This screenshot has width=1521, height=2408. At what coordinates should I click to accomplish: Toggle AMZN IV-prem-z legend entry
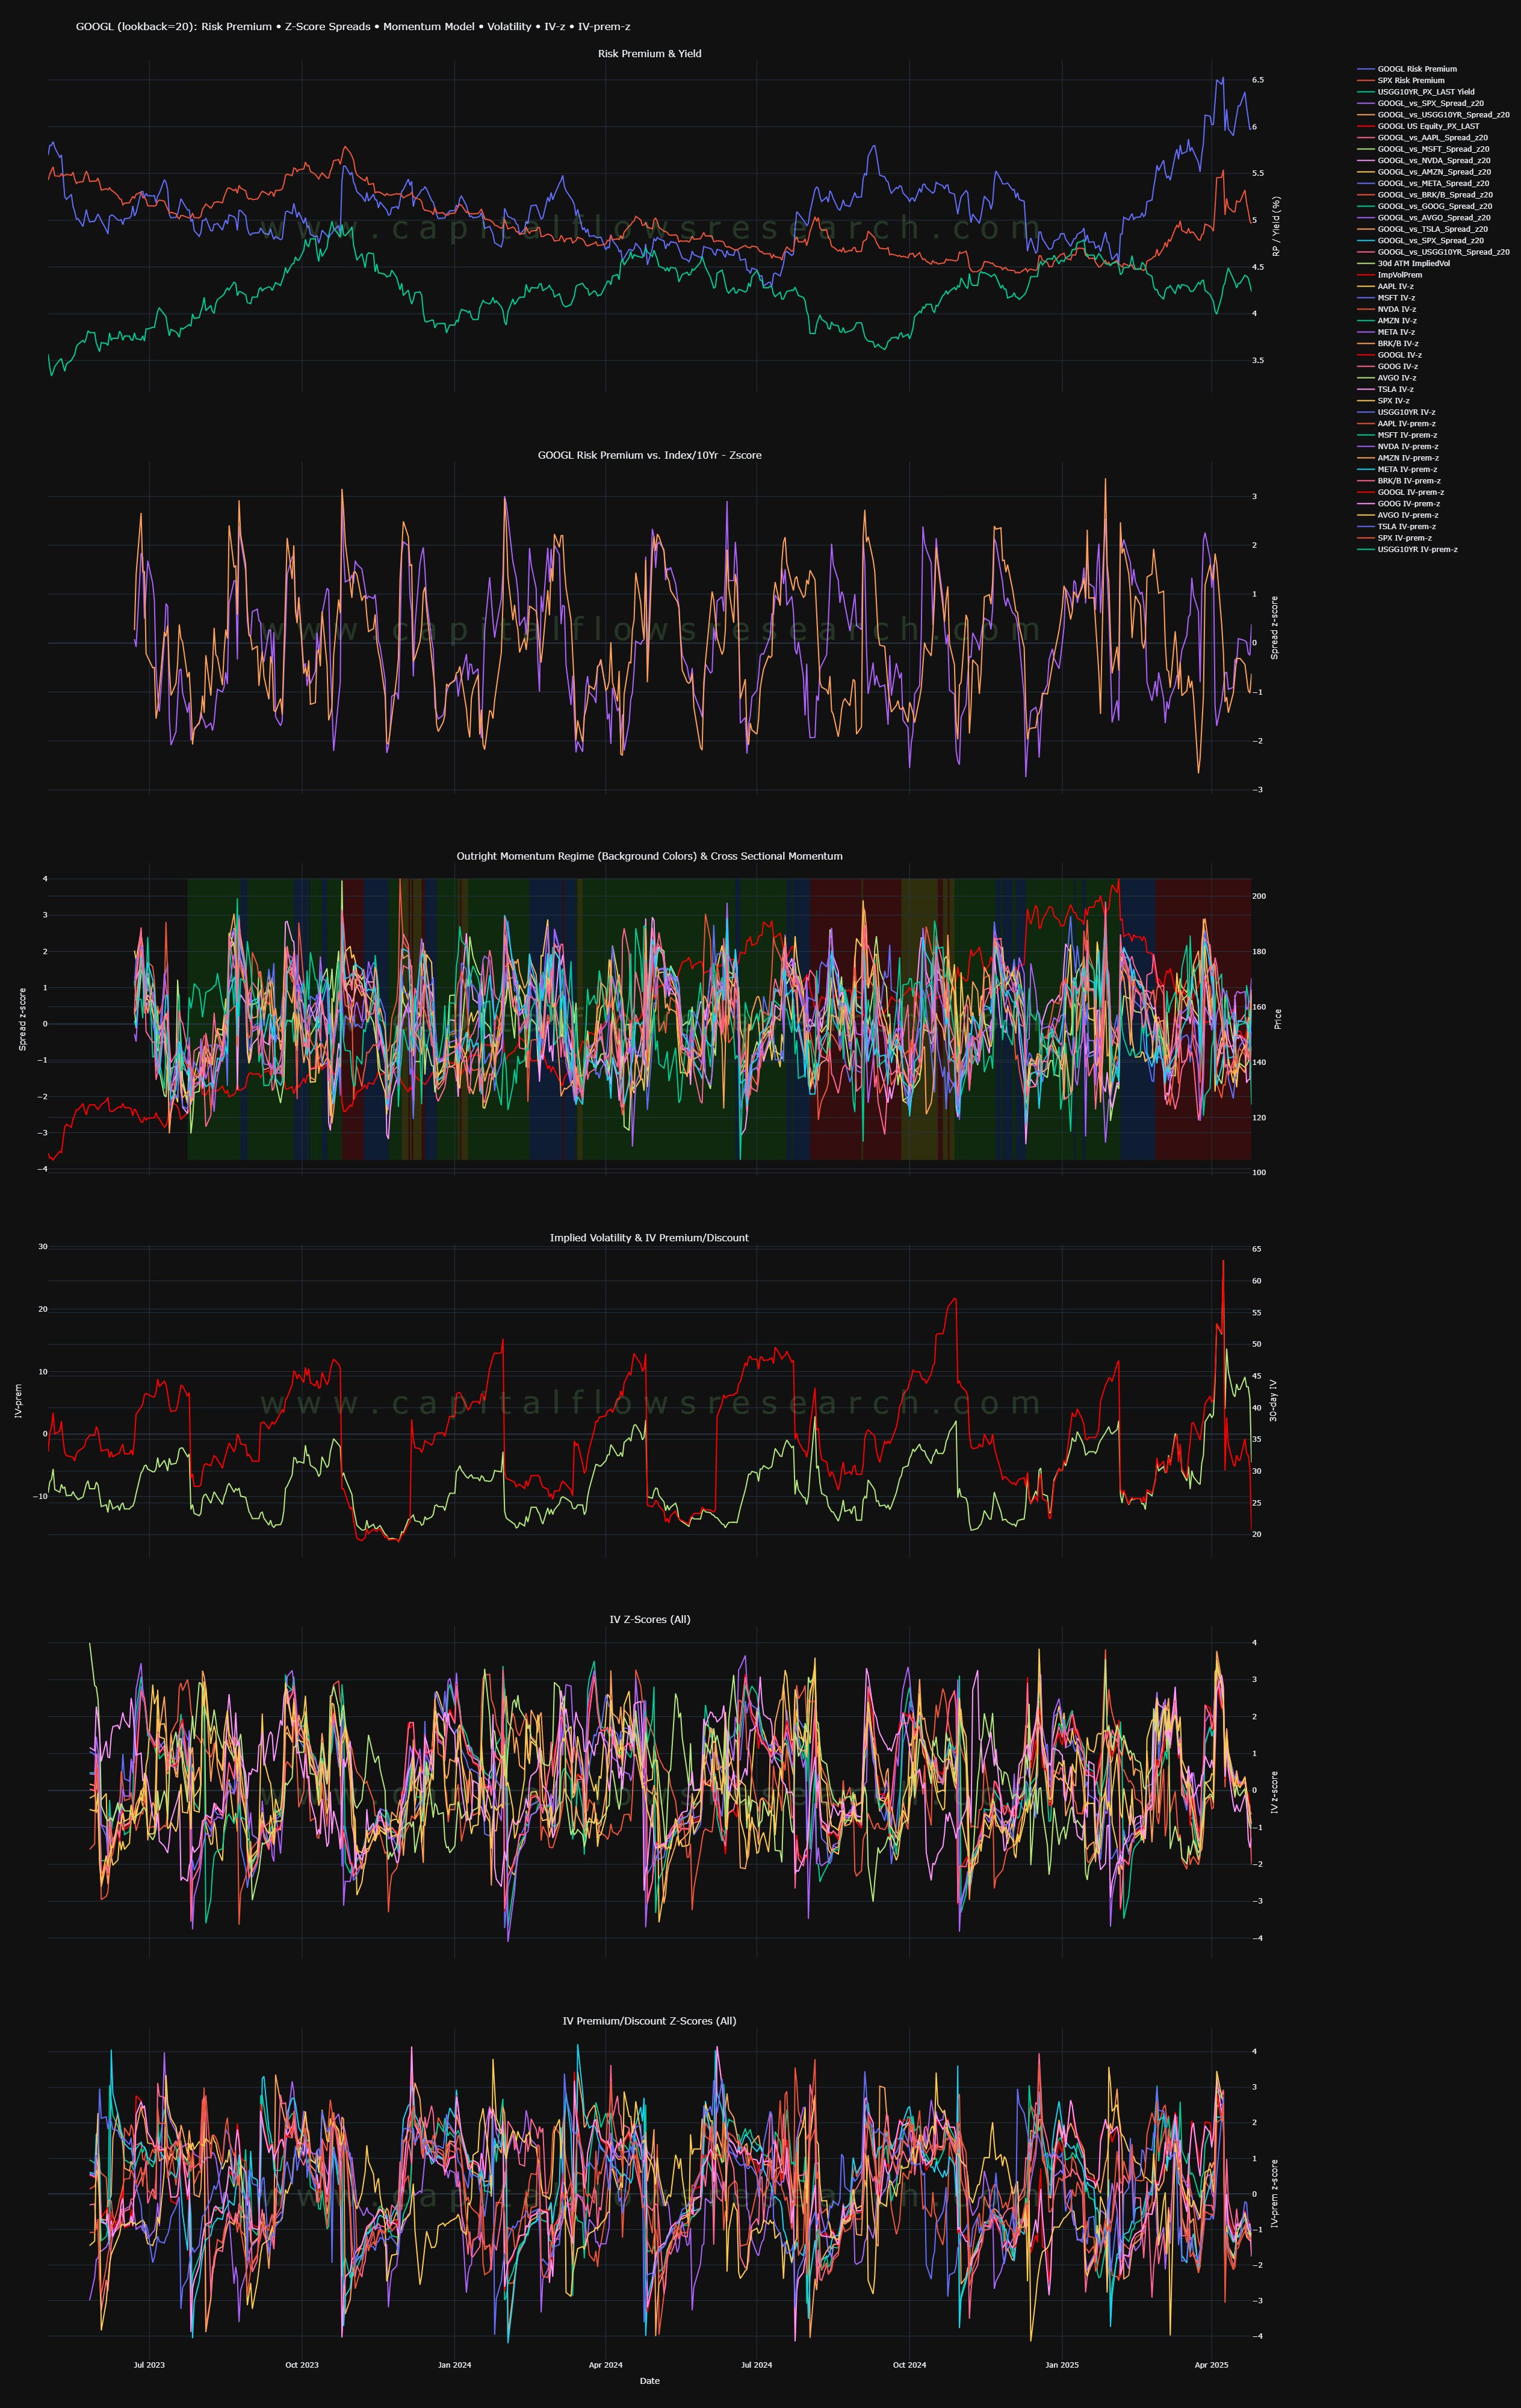coord(1398,458)
